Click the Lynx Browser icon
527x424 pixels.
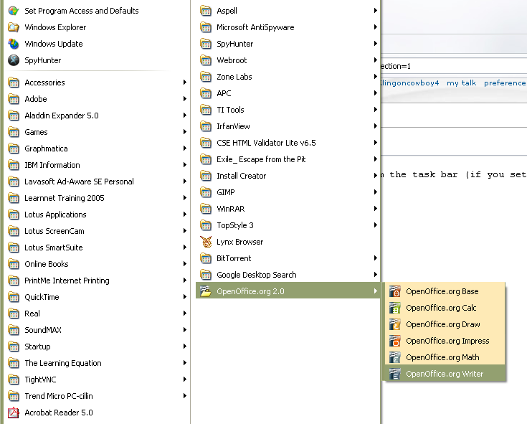[206, 242]
